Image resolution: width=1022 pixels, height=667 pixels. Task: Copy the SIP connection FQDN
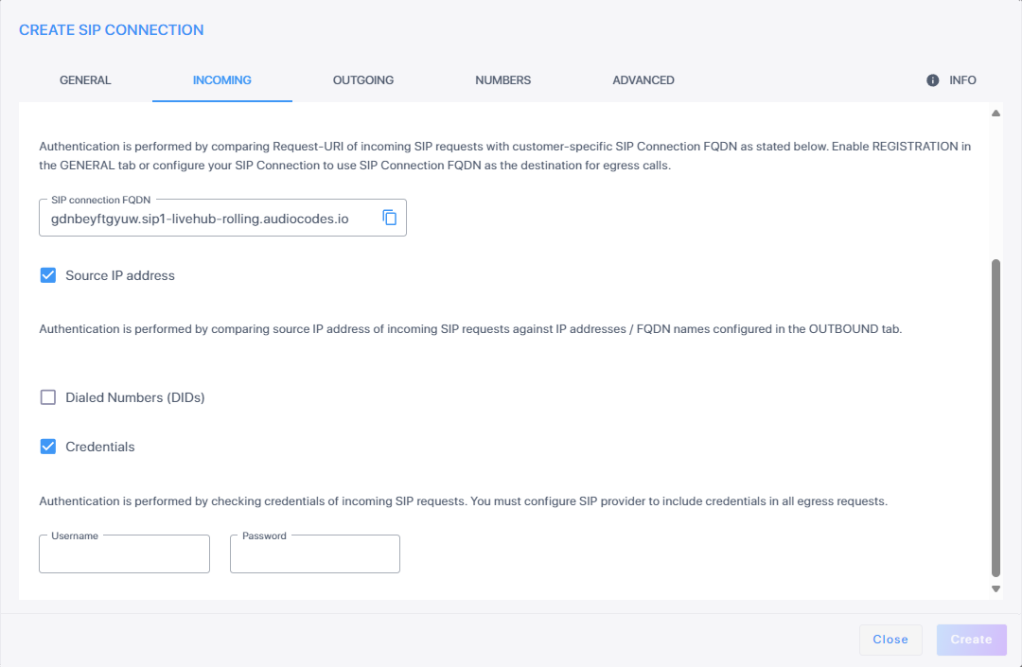click(389, 218)
